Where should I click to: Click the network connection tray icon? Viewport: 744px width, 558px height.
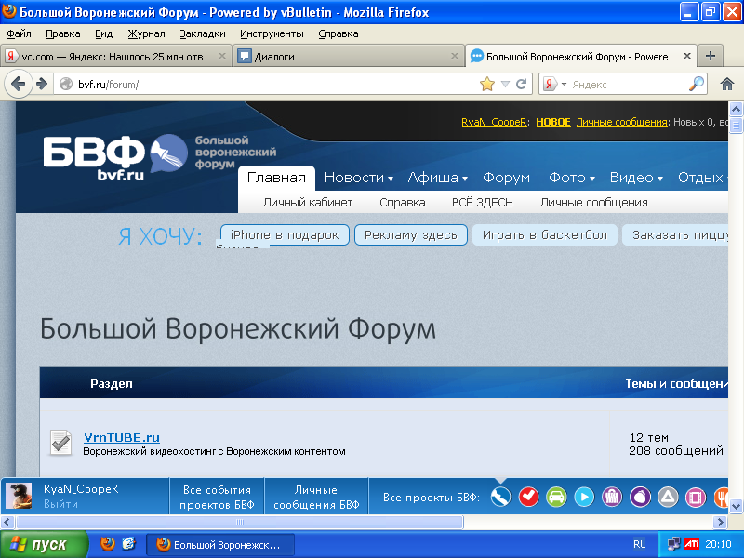click(673, 544)
